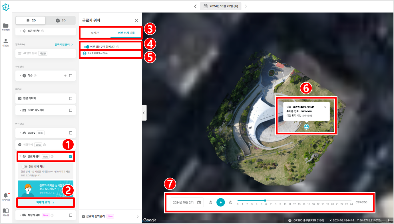Toggle 이전 위험구역 함께보기 switch
394x224 pixels.
pos(86,46)
